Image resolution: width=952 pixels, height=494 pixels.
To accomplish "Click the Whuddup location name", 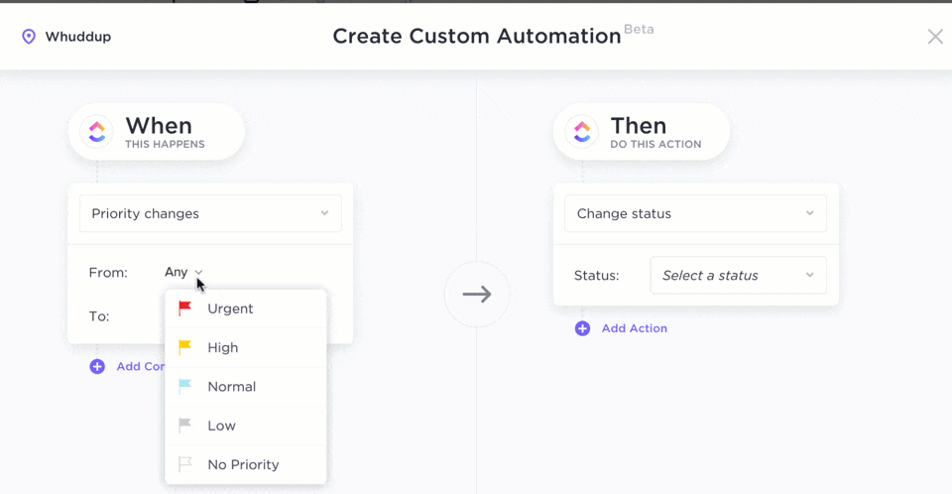I will pos(78,37).
